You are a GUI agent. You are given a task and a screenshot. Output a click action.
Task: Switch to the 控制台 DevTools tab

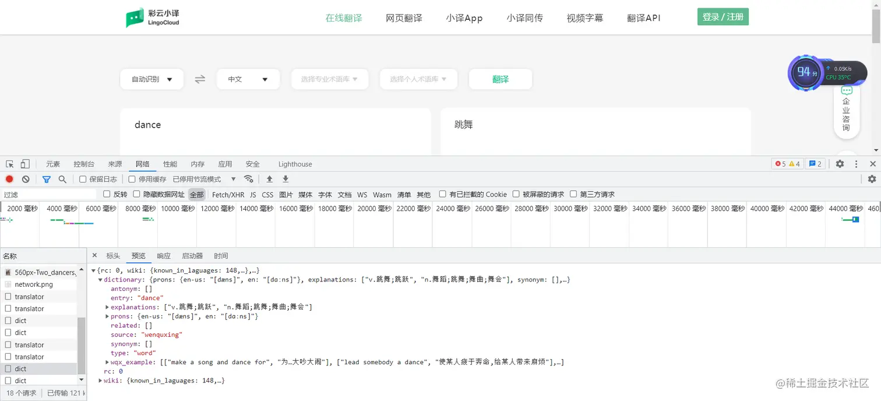(x=84, y=164)
